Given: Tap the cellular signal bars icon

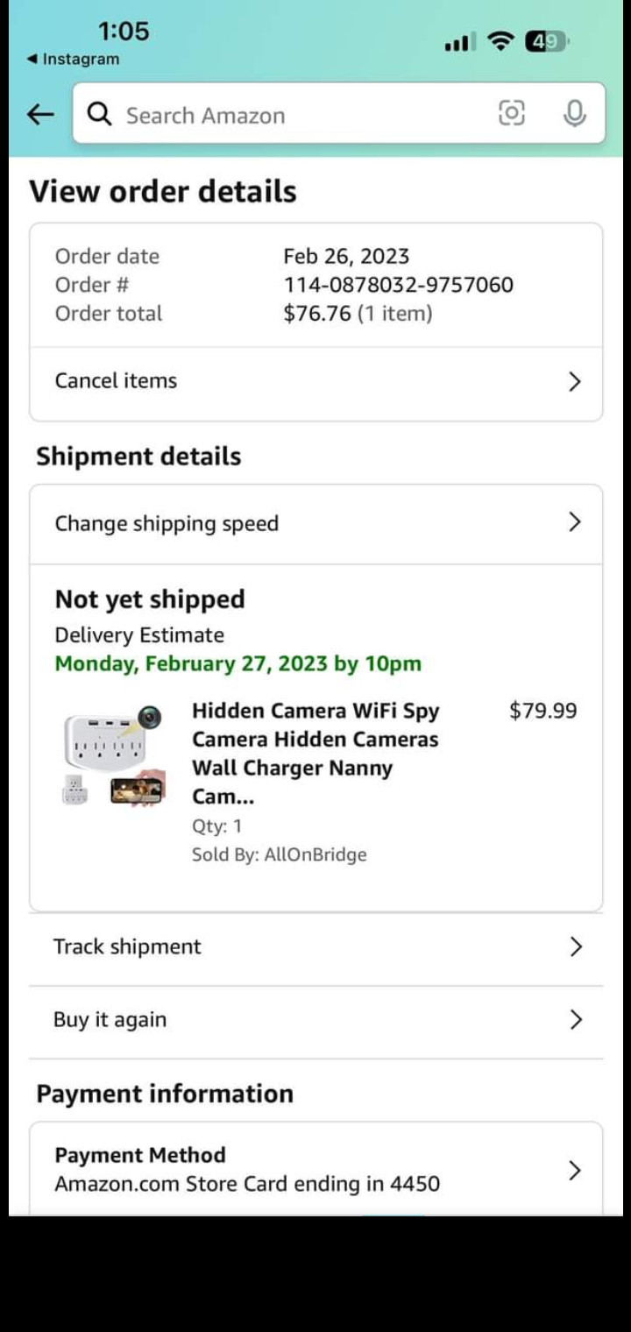Looking at the screenshot, I should (459, 41).
